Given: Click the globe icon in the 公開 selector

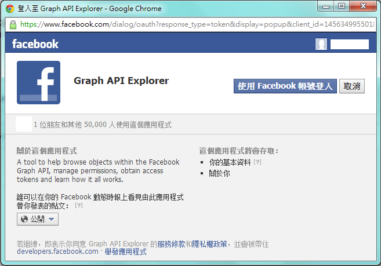Looking at the screenshot, I should 24,219.
